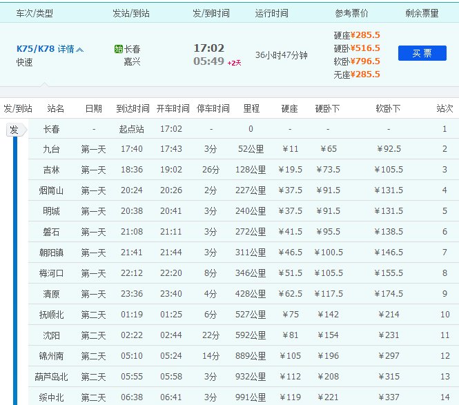459x405 pixels.
Task: Select the 梅河口 station row name
Action: coord(51,273)
